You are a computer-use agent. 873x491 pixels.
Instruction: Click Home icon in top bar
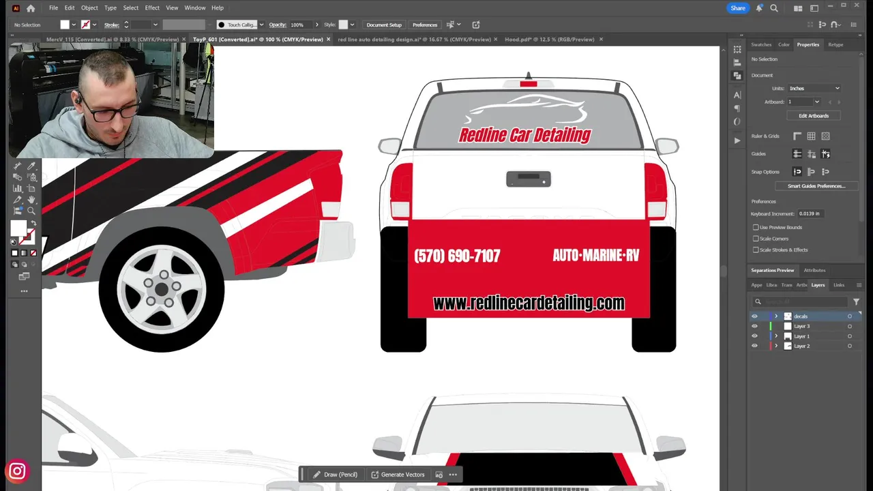click(x=31, y=8)
